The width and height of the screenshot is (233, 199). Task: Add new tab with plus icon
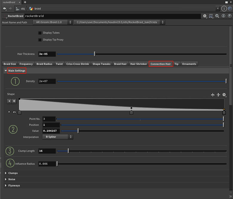point(25,2)
